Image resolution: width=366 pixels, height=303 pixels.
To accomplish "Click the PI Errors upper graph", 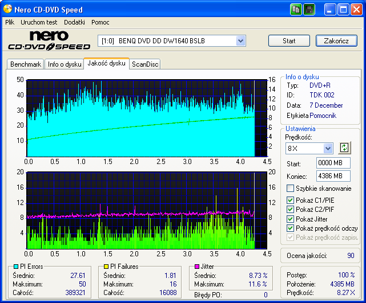I will (147, 118).
